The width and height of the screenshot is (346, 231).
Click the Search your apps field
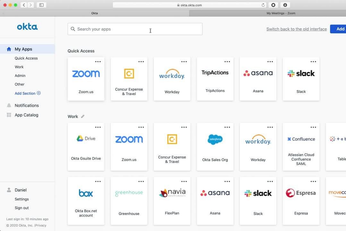[135, 29]
